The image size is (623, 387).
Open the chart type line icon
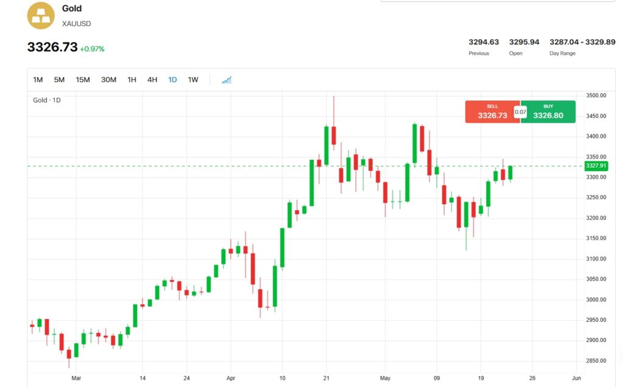point(226,80)
